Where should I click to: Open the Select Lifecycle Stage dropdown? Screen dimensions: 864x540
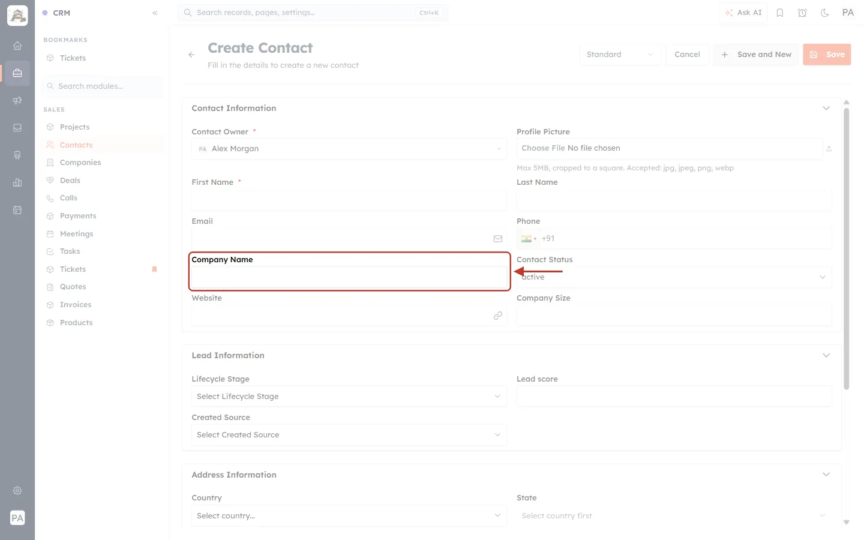(x=349, y=396)
